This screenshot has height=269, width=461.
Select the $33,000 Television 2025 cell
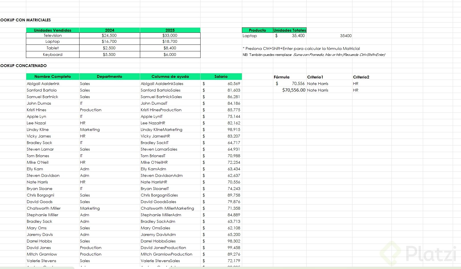(170, 35)
